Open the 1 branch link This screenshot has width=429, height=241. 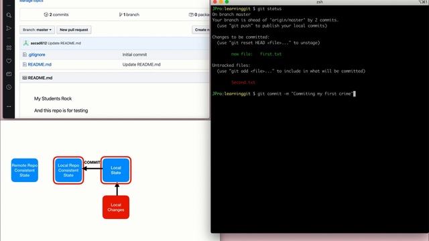click(x=129, y=15)
